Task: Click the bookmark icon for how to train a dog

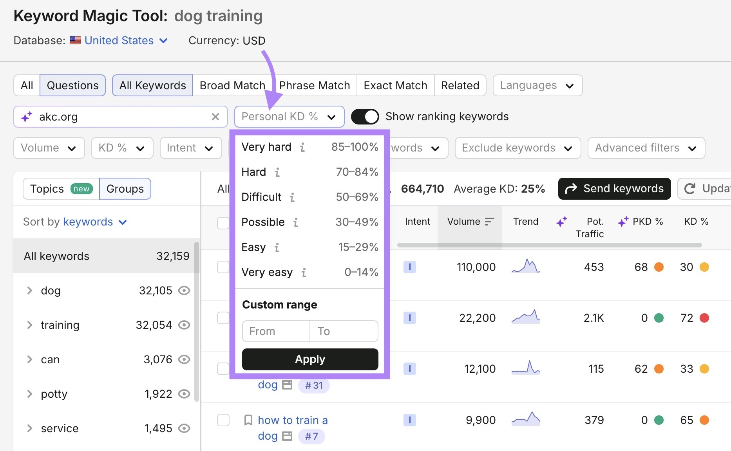Action: pos(248,420)
